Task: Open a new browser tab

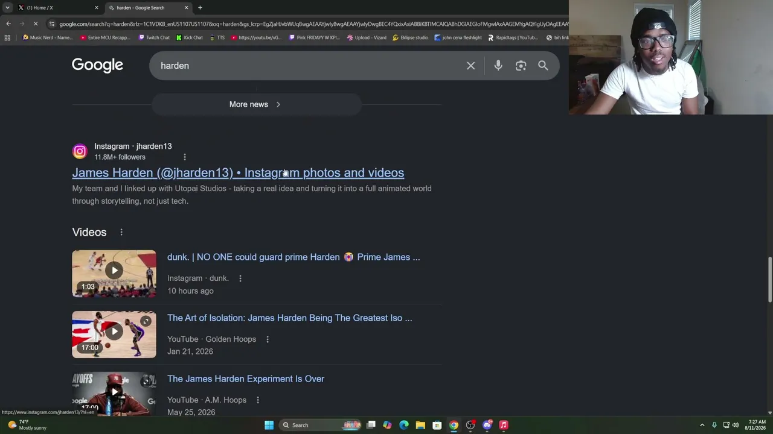Action: tap(200, 8)
